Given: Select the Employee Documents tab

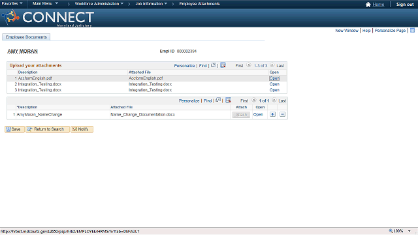Looking at the screenshot, I should coord(26,37).
